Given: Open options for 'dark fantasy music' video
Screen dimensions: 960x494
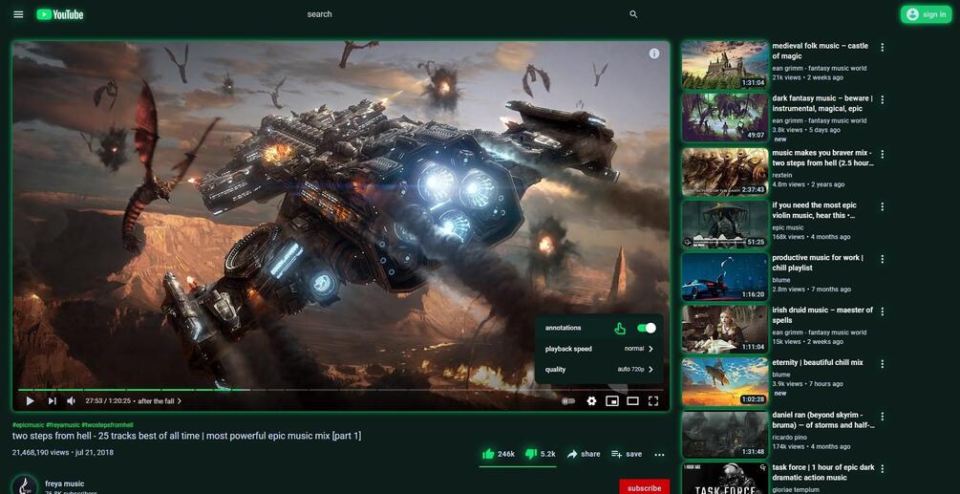Looking at the screenshot, I should (x=883, y=99).
